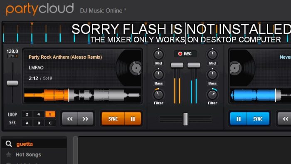291x164 pixels.
Task: Trigger SFX C on left deck
Action: [x=50, y=123]
